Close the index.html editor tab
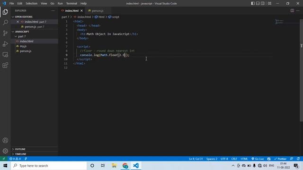The width and height of the screenshot is (303, 170). click(82, 10)
